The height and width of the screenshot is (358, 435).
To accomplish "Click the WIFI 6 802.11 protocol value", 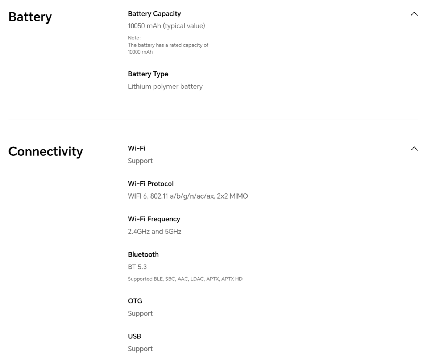I will point(188,196).
